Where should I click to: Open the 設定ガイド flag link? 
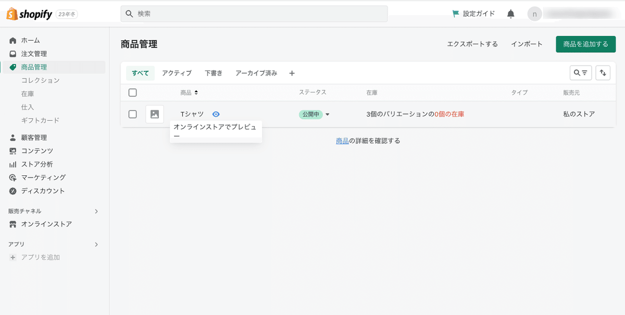473,14
